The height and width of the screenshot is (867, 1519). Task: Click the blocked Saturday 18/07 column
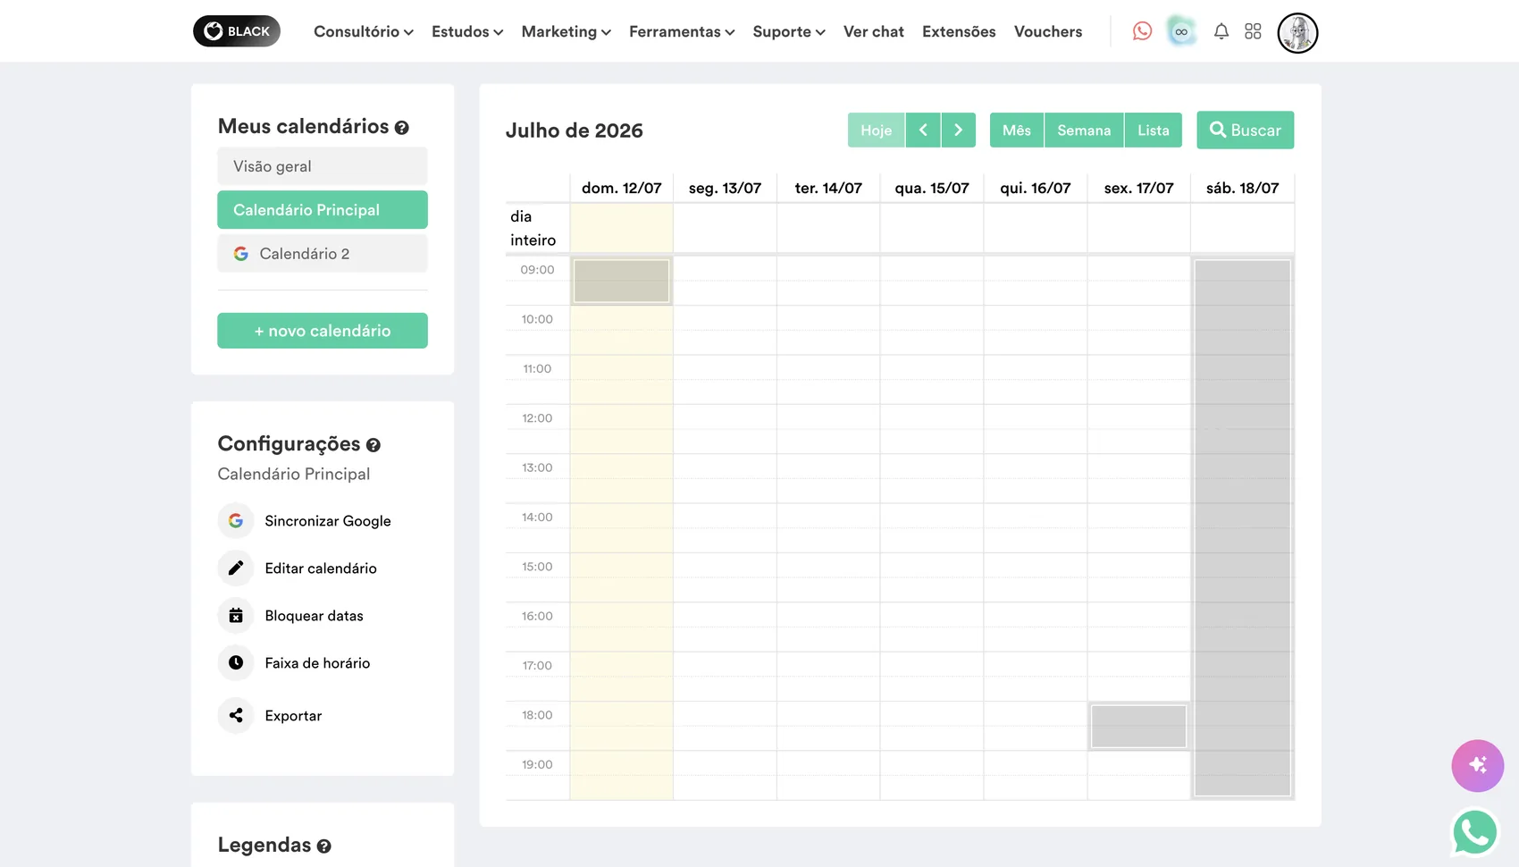pyautogui.click(x=1242, y=527)
